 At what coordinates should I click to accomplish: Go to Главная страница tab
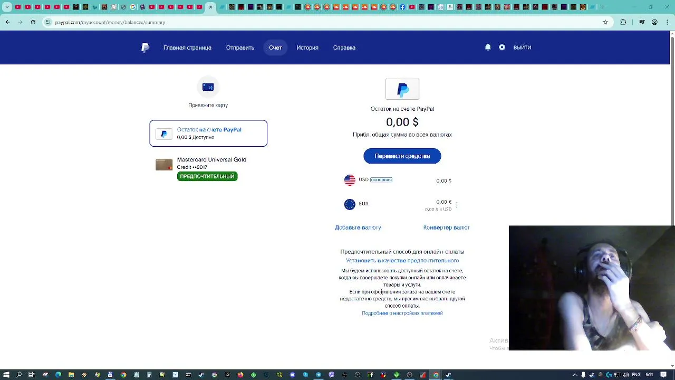tap(187, 47)
